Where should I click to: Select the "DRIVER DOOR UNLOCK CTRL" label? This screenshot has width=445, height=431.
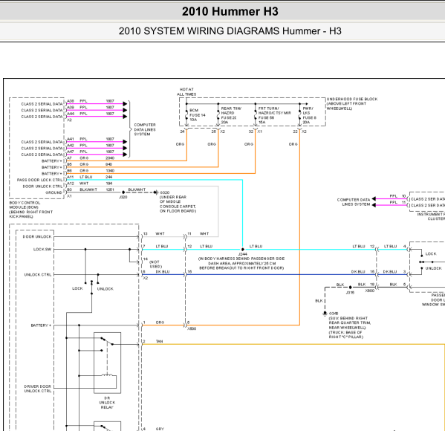(x=38, y=389)
